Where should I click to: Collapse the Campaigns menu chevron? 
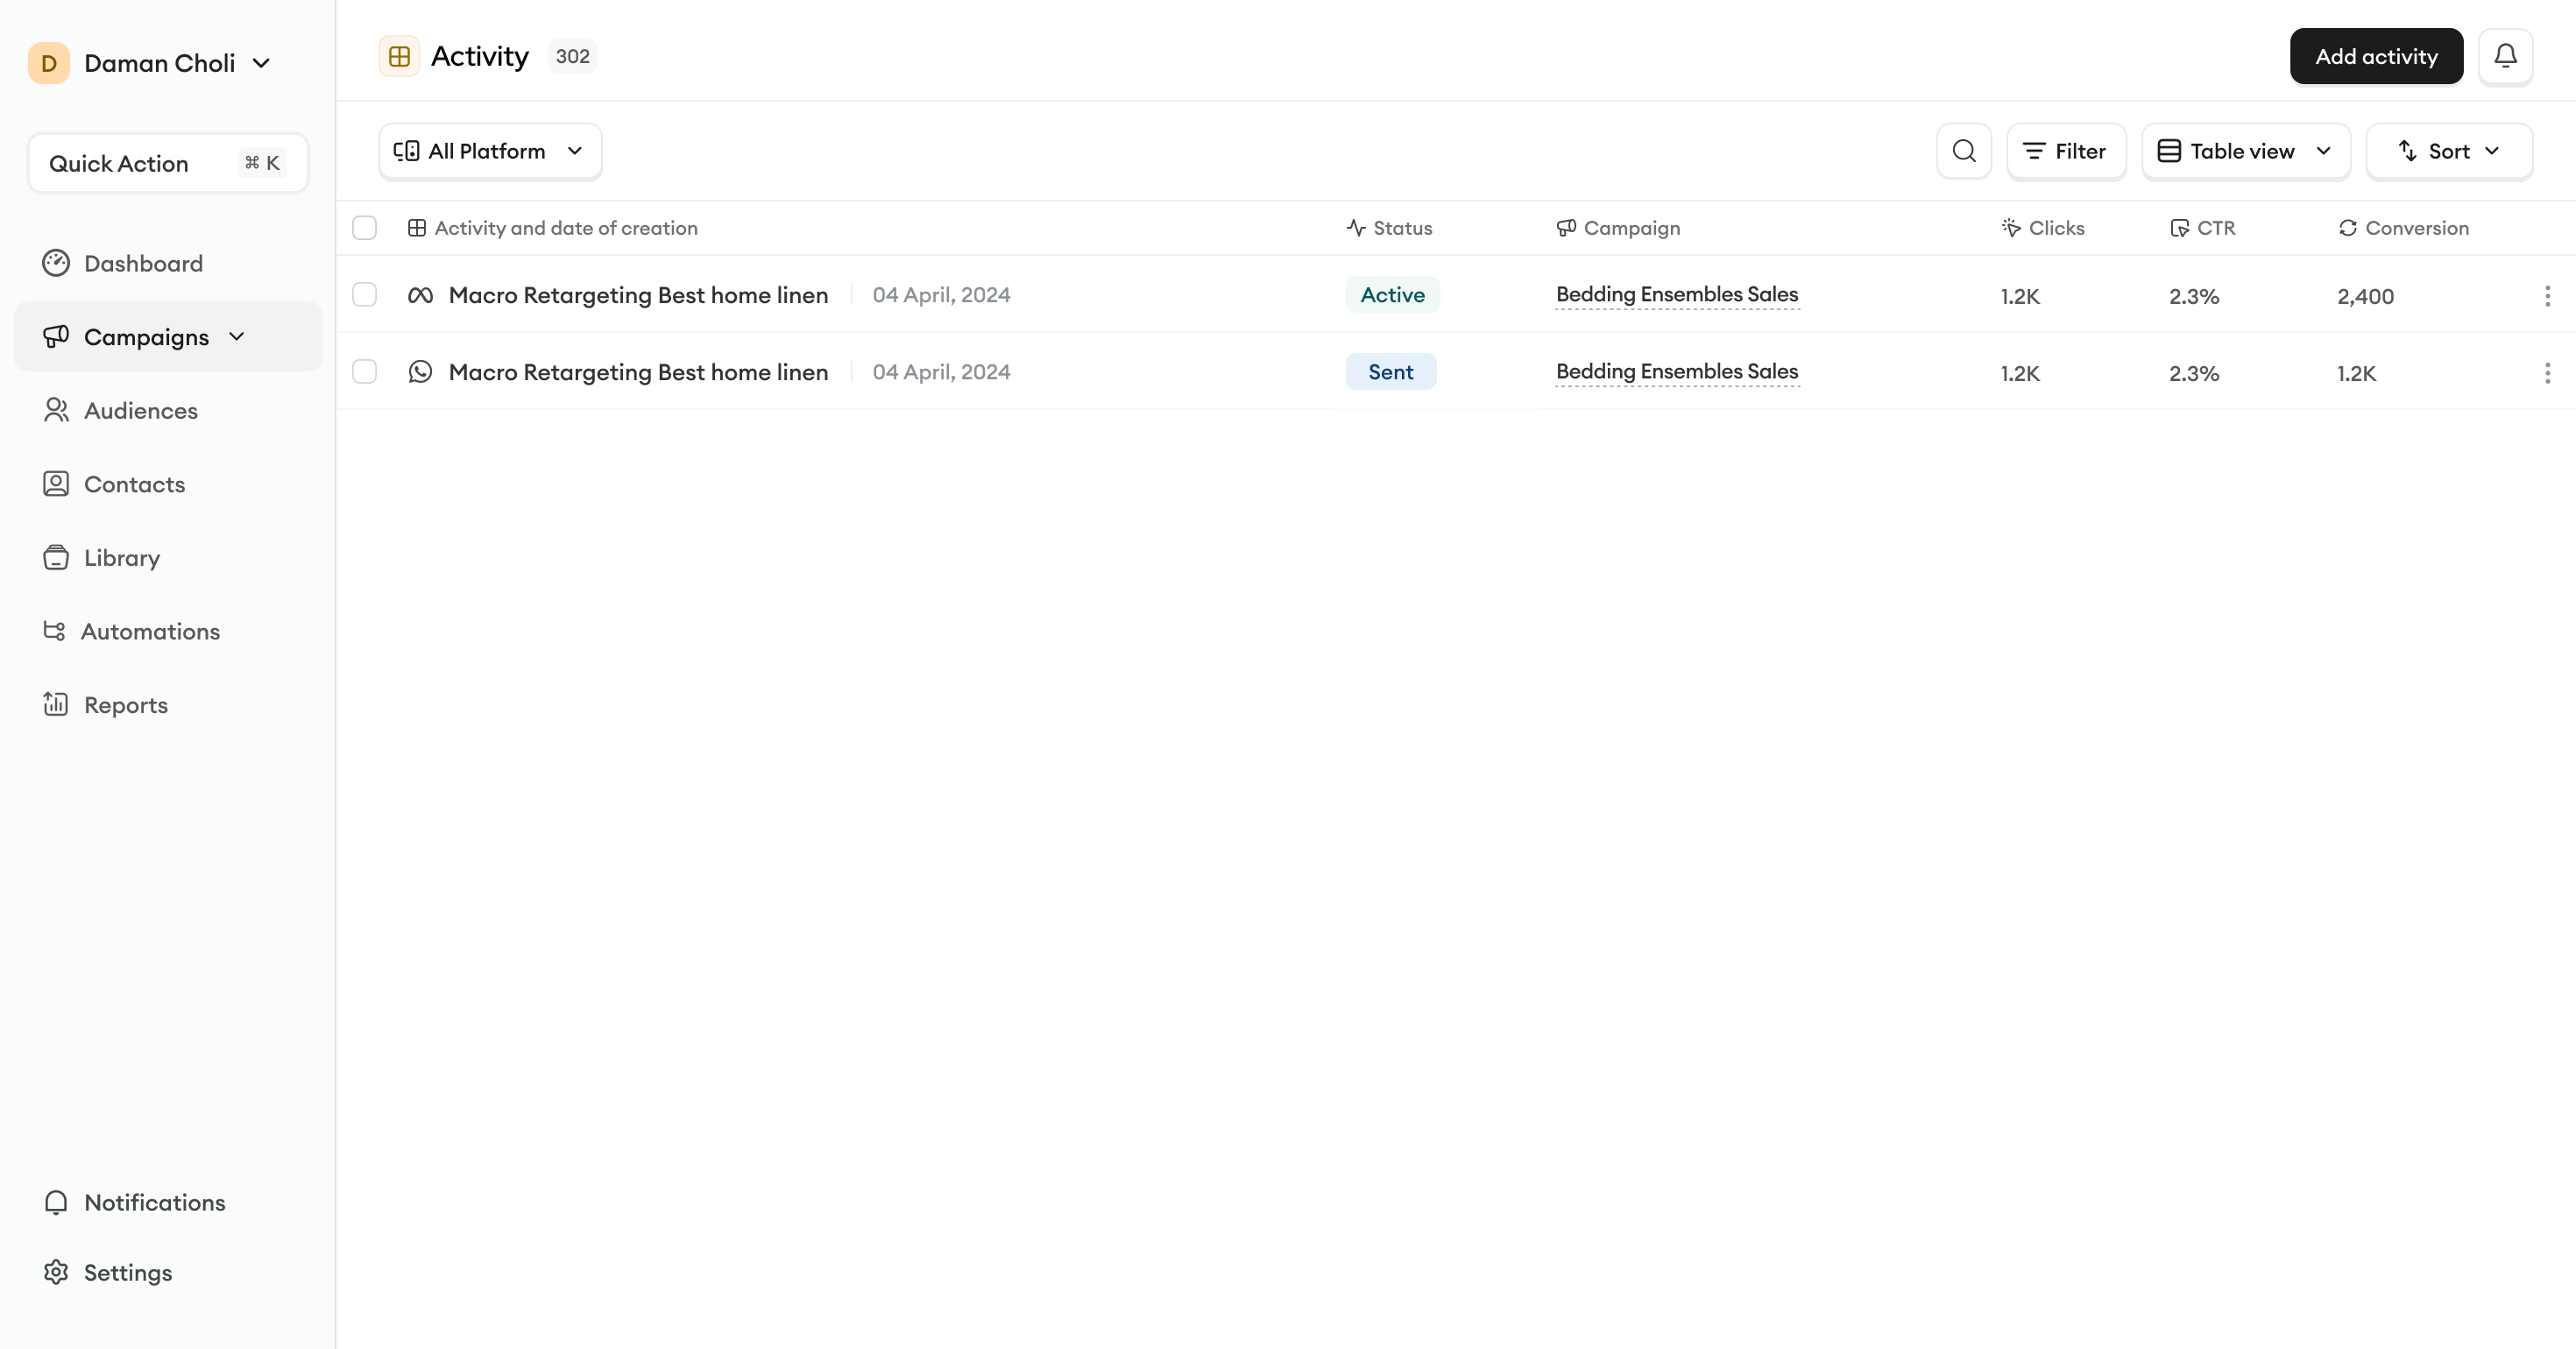click(x=237, y=337)
